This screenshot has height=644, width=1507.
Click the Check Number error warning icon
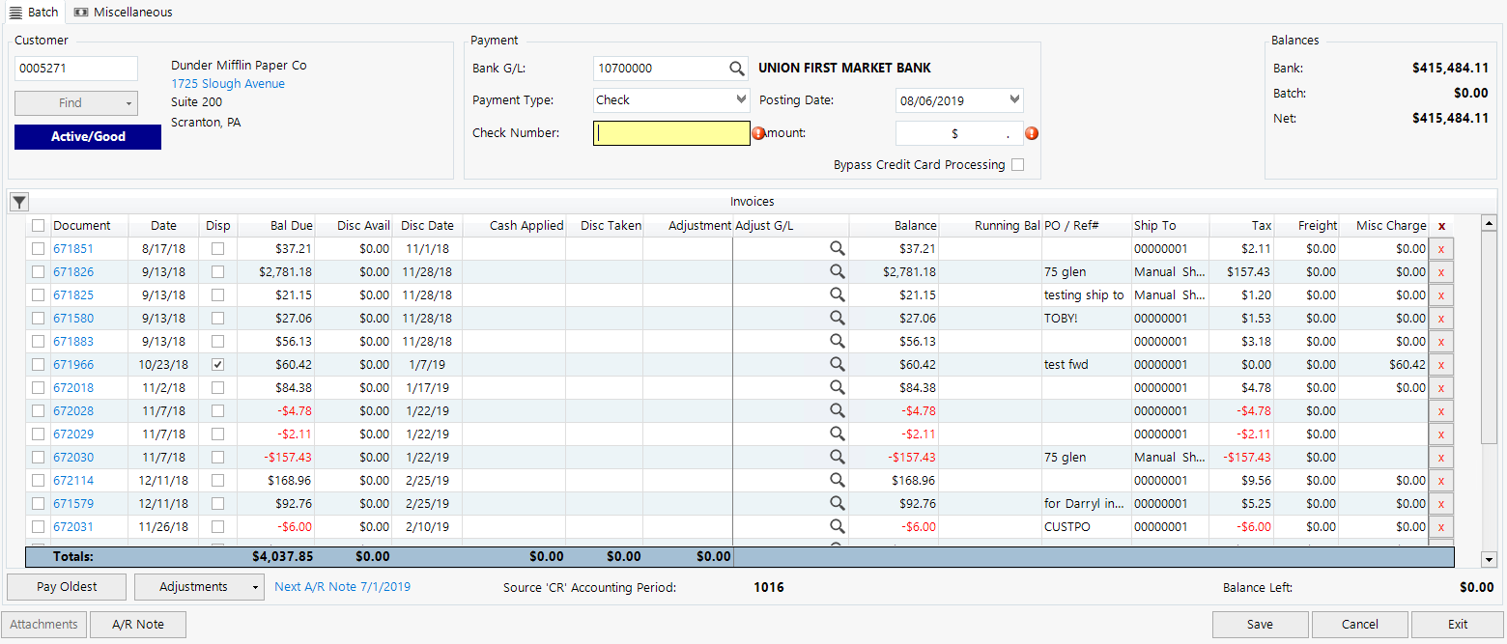758,133
